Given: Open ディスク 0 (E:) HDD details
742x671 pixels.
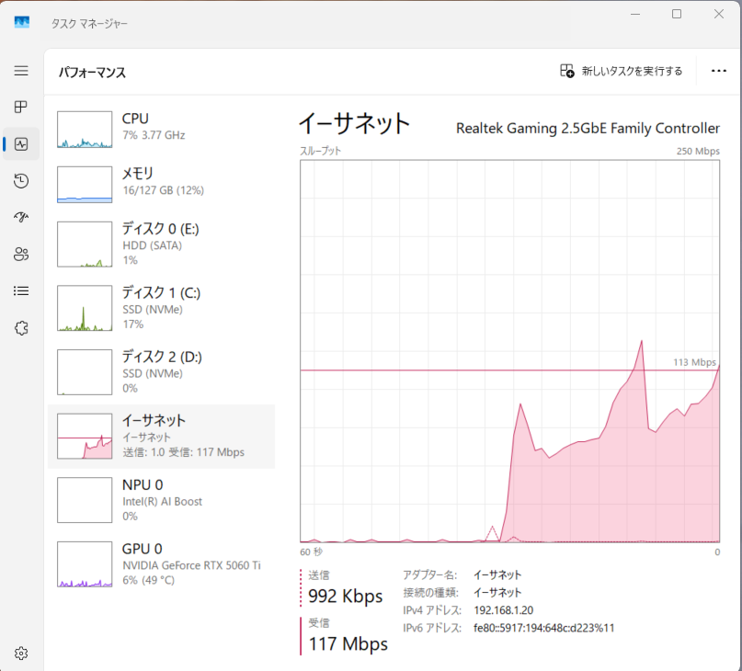Looking at the screenshot, I should pos(161,245).
